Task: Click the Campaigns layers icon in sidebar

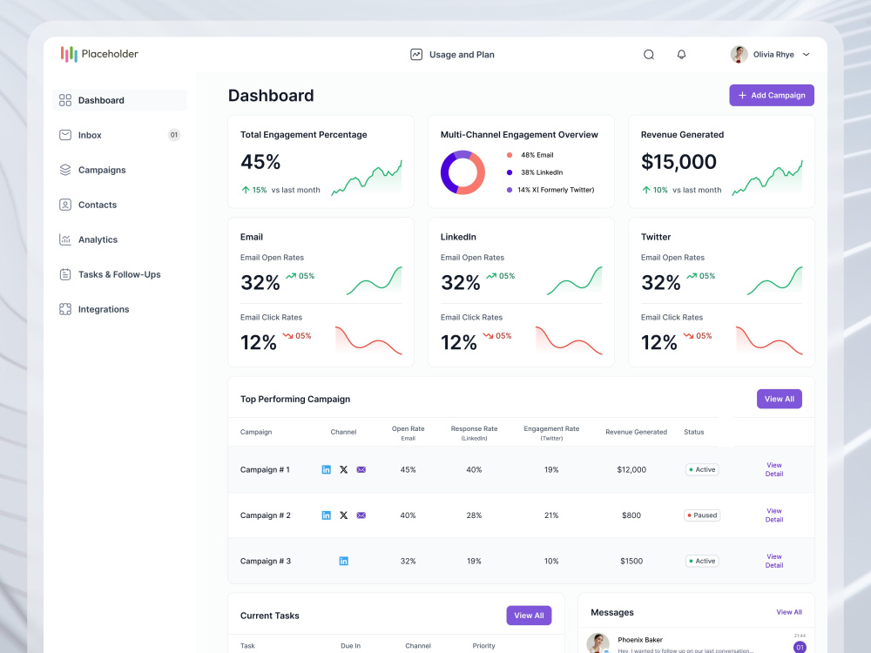Action: pos(65,170)
